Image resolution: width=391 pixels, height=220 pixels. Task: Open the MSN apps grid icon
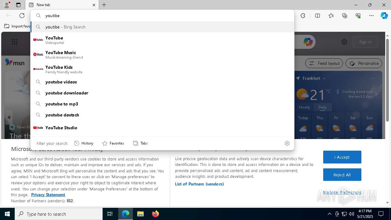click(15, 42)
